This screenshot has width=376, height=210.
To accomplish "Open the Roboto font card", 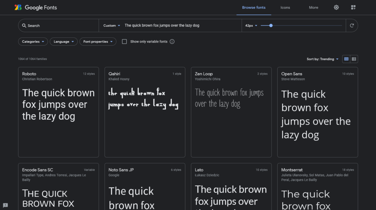I will 58,112.
